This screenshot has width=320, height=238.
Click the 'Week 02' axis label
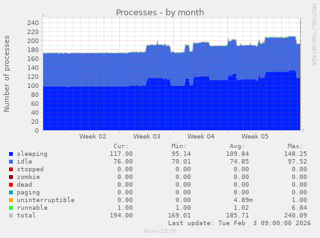[x=93, y=137]
